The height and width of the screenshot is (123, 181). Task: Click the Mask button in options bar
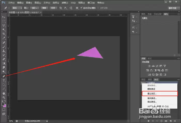pyautogui.click(x=44, y=8)
